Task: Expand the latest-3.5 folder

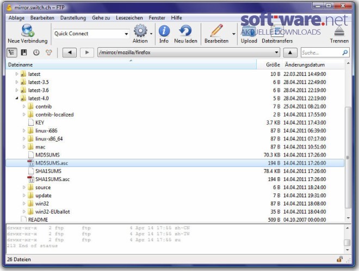Action: click(x=17, y=82)
